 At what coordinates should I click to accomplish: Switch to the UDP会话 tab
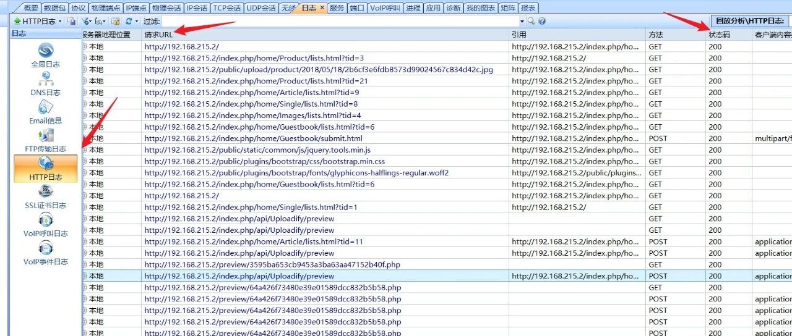pos(261,8)
